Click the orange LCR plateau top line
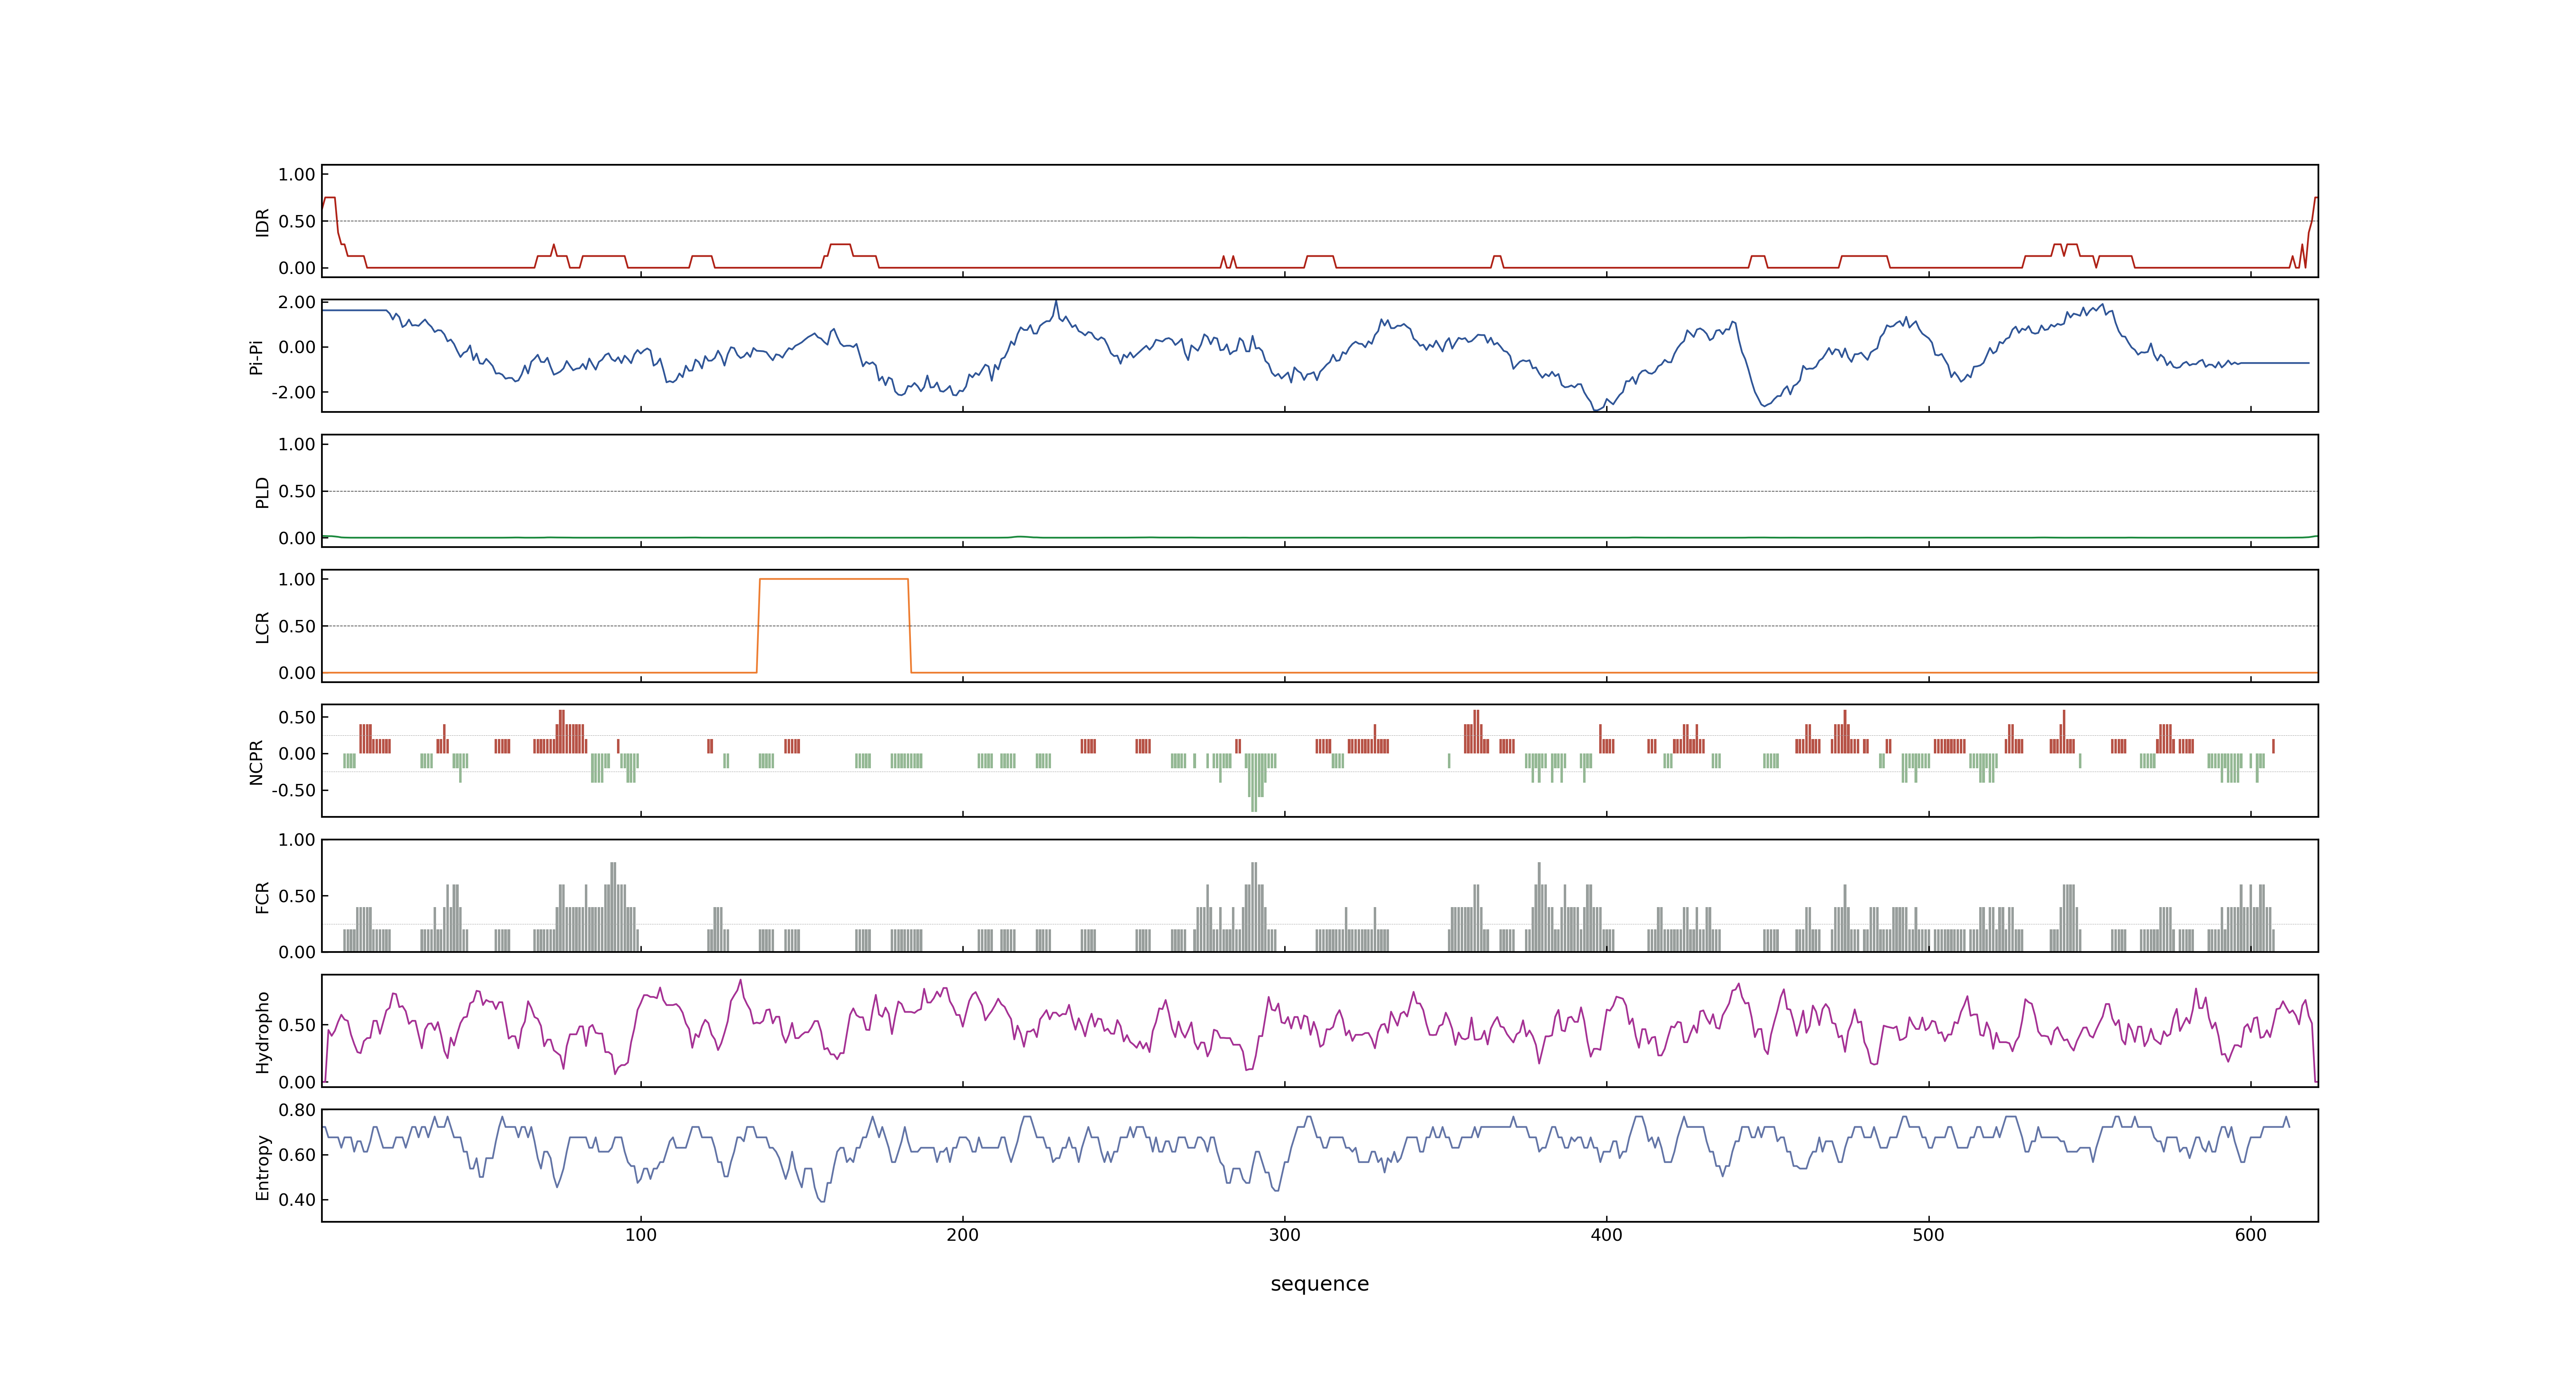Viewport: 2576px width, 1373px height. click(834, 579)
